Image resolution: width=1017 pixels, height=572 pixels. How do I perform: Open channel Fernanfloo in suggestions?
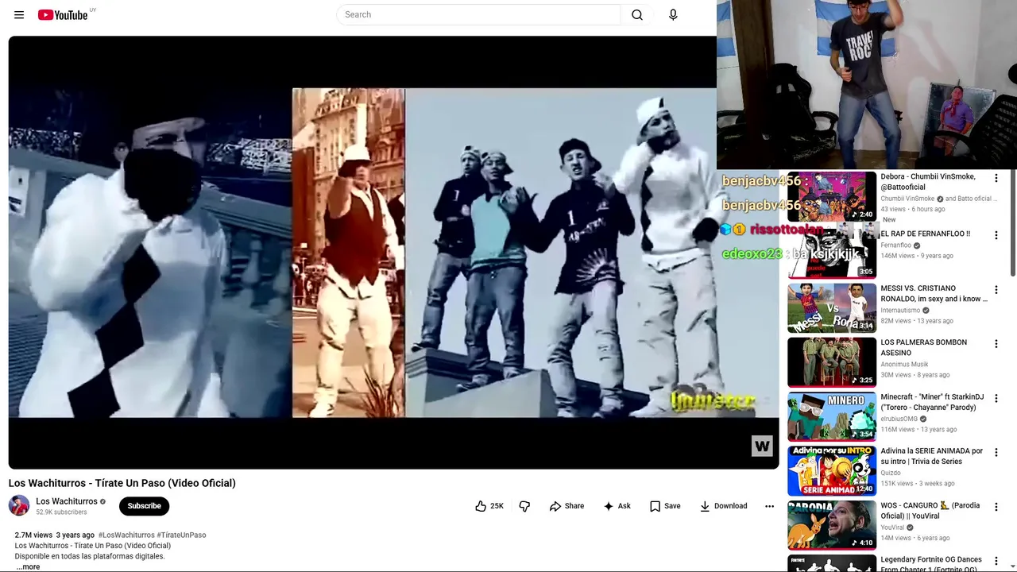[x=895, y=246]
